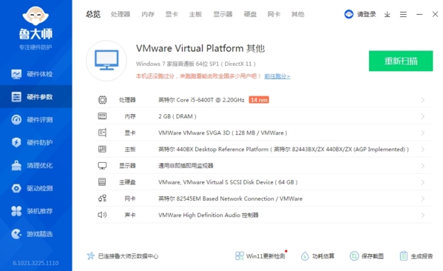
Task: Open the hamburger main menu
Action: click(x=403, y=14)
